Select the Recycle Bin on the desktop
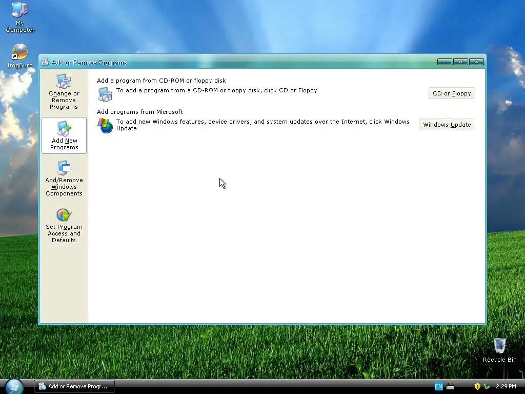Viewport: 525px width, 394px height. [499, 350]
